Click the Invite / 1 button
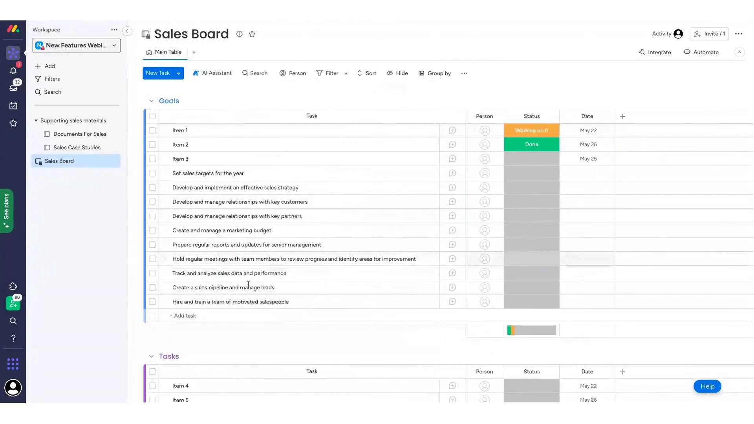This screenshot has width=754, height=424. pyautogui.click(x=709, y=34)
